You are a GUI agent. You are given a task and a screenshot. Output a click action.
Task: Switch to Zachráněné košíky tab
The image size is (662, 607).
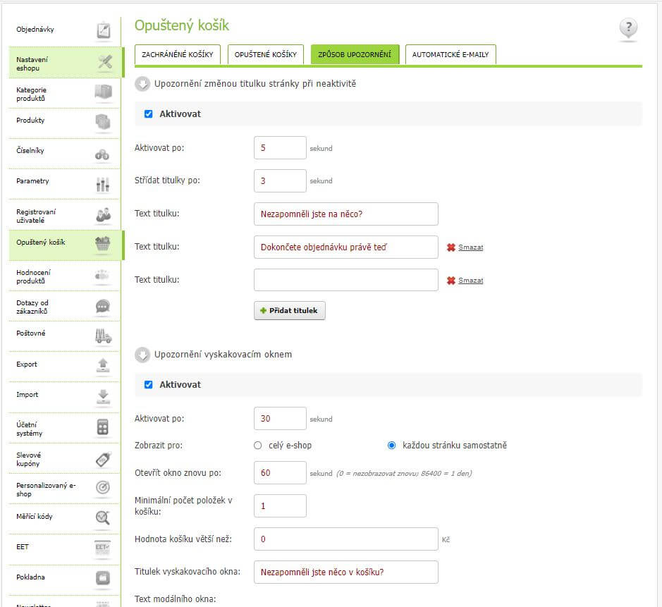178,54
